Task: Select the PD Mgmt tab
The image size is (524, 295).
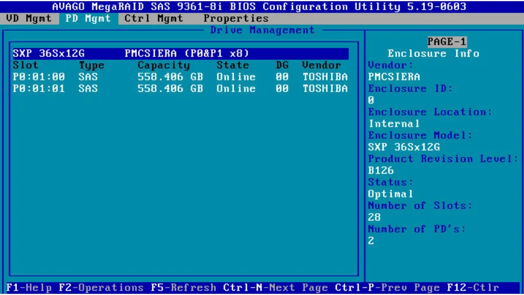Action: click(x=88, y=18)
